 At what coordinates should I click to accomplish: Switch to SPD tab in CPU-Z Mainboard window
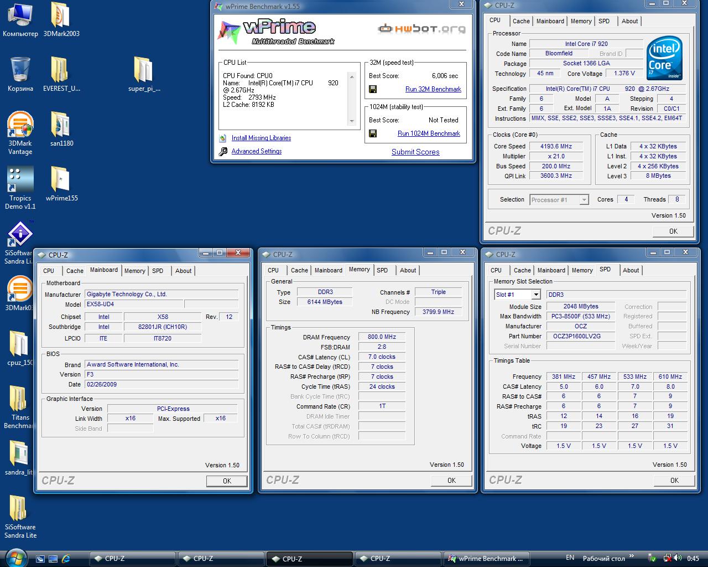coord(158,271)
